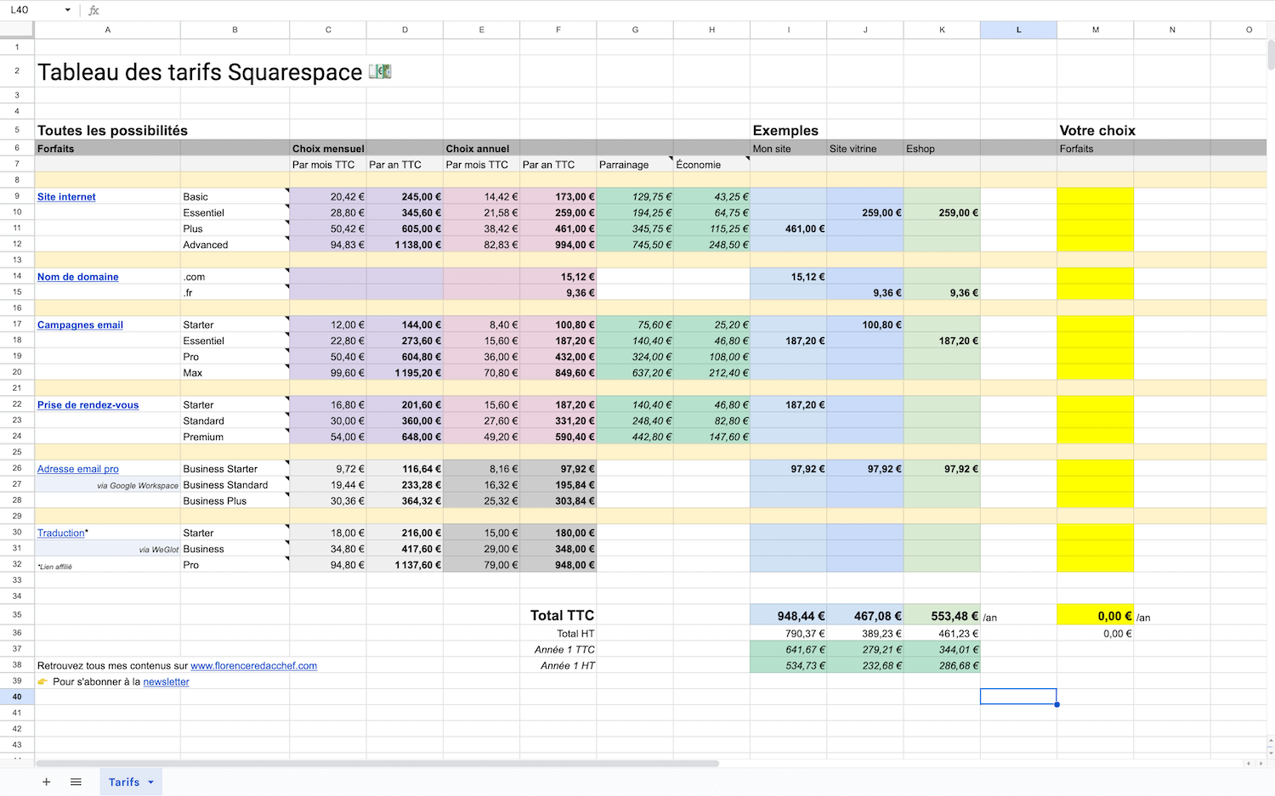Click the vertical scrollbar thumb
1275x796 pixels.
1271,54
